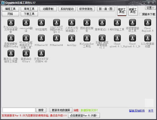Open the 留言添加软件 link

(137, 111)
